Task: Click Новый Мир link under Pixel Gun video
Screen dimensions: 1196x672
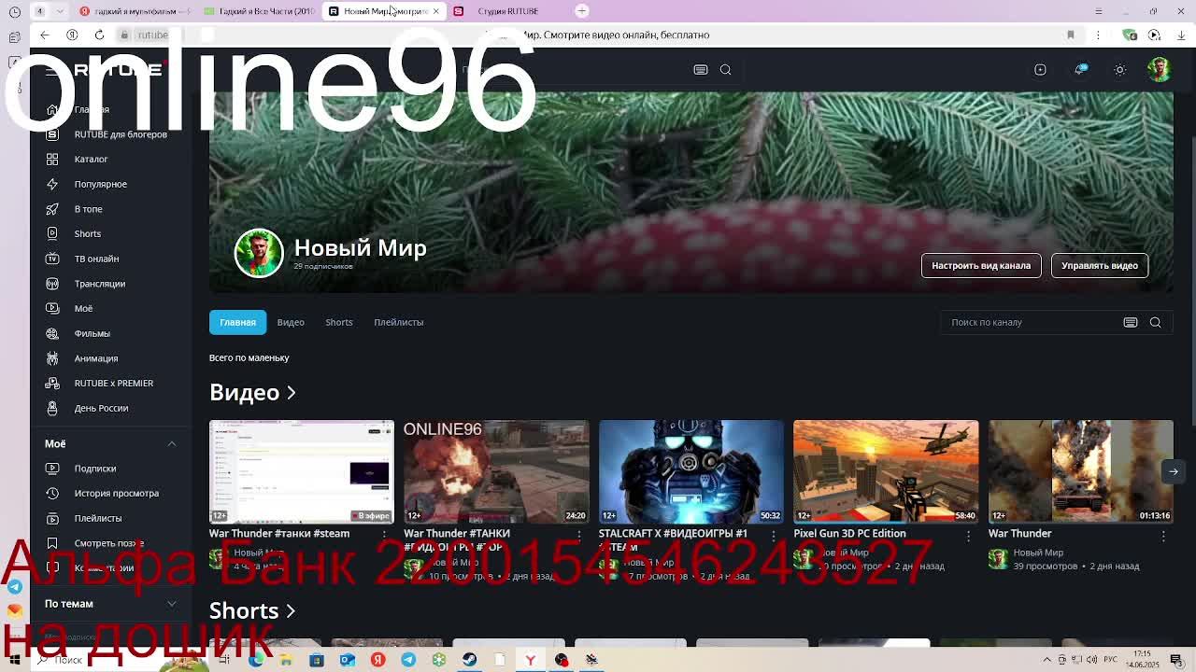Action: coord(844,553)
